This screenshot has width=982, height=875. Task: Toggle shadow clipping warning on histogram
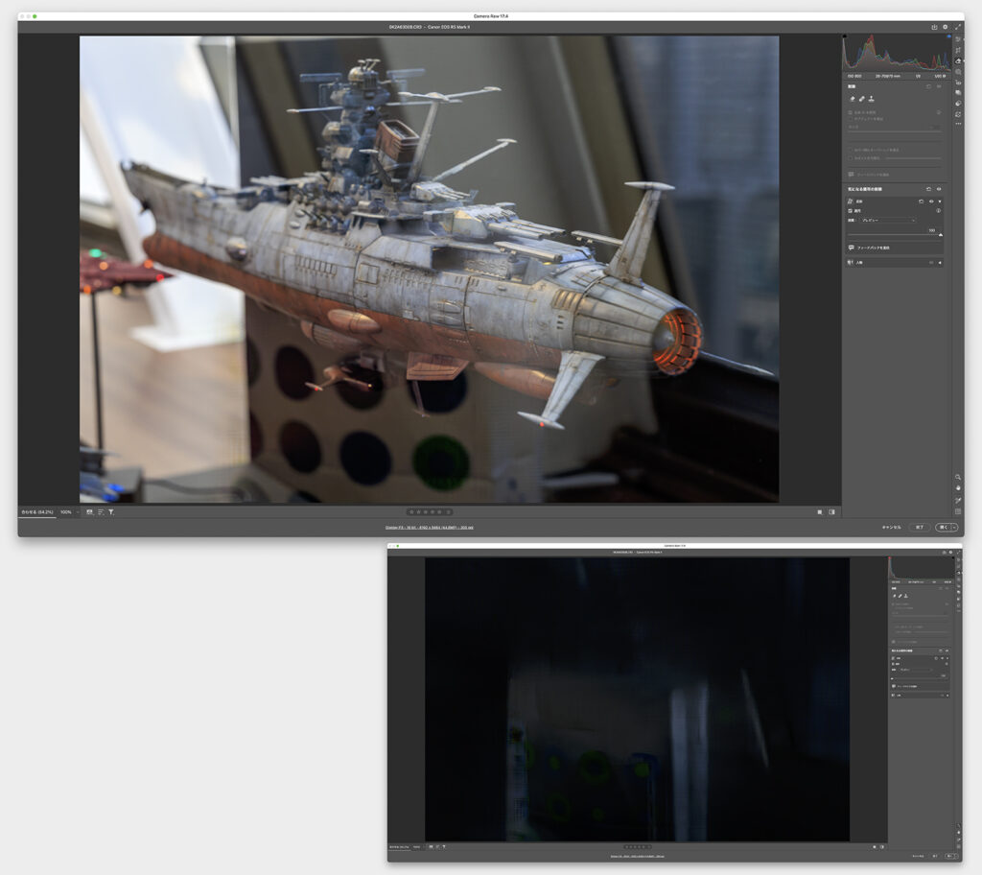pyautogui.click(x=844, y=36)
